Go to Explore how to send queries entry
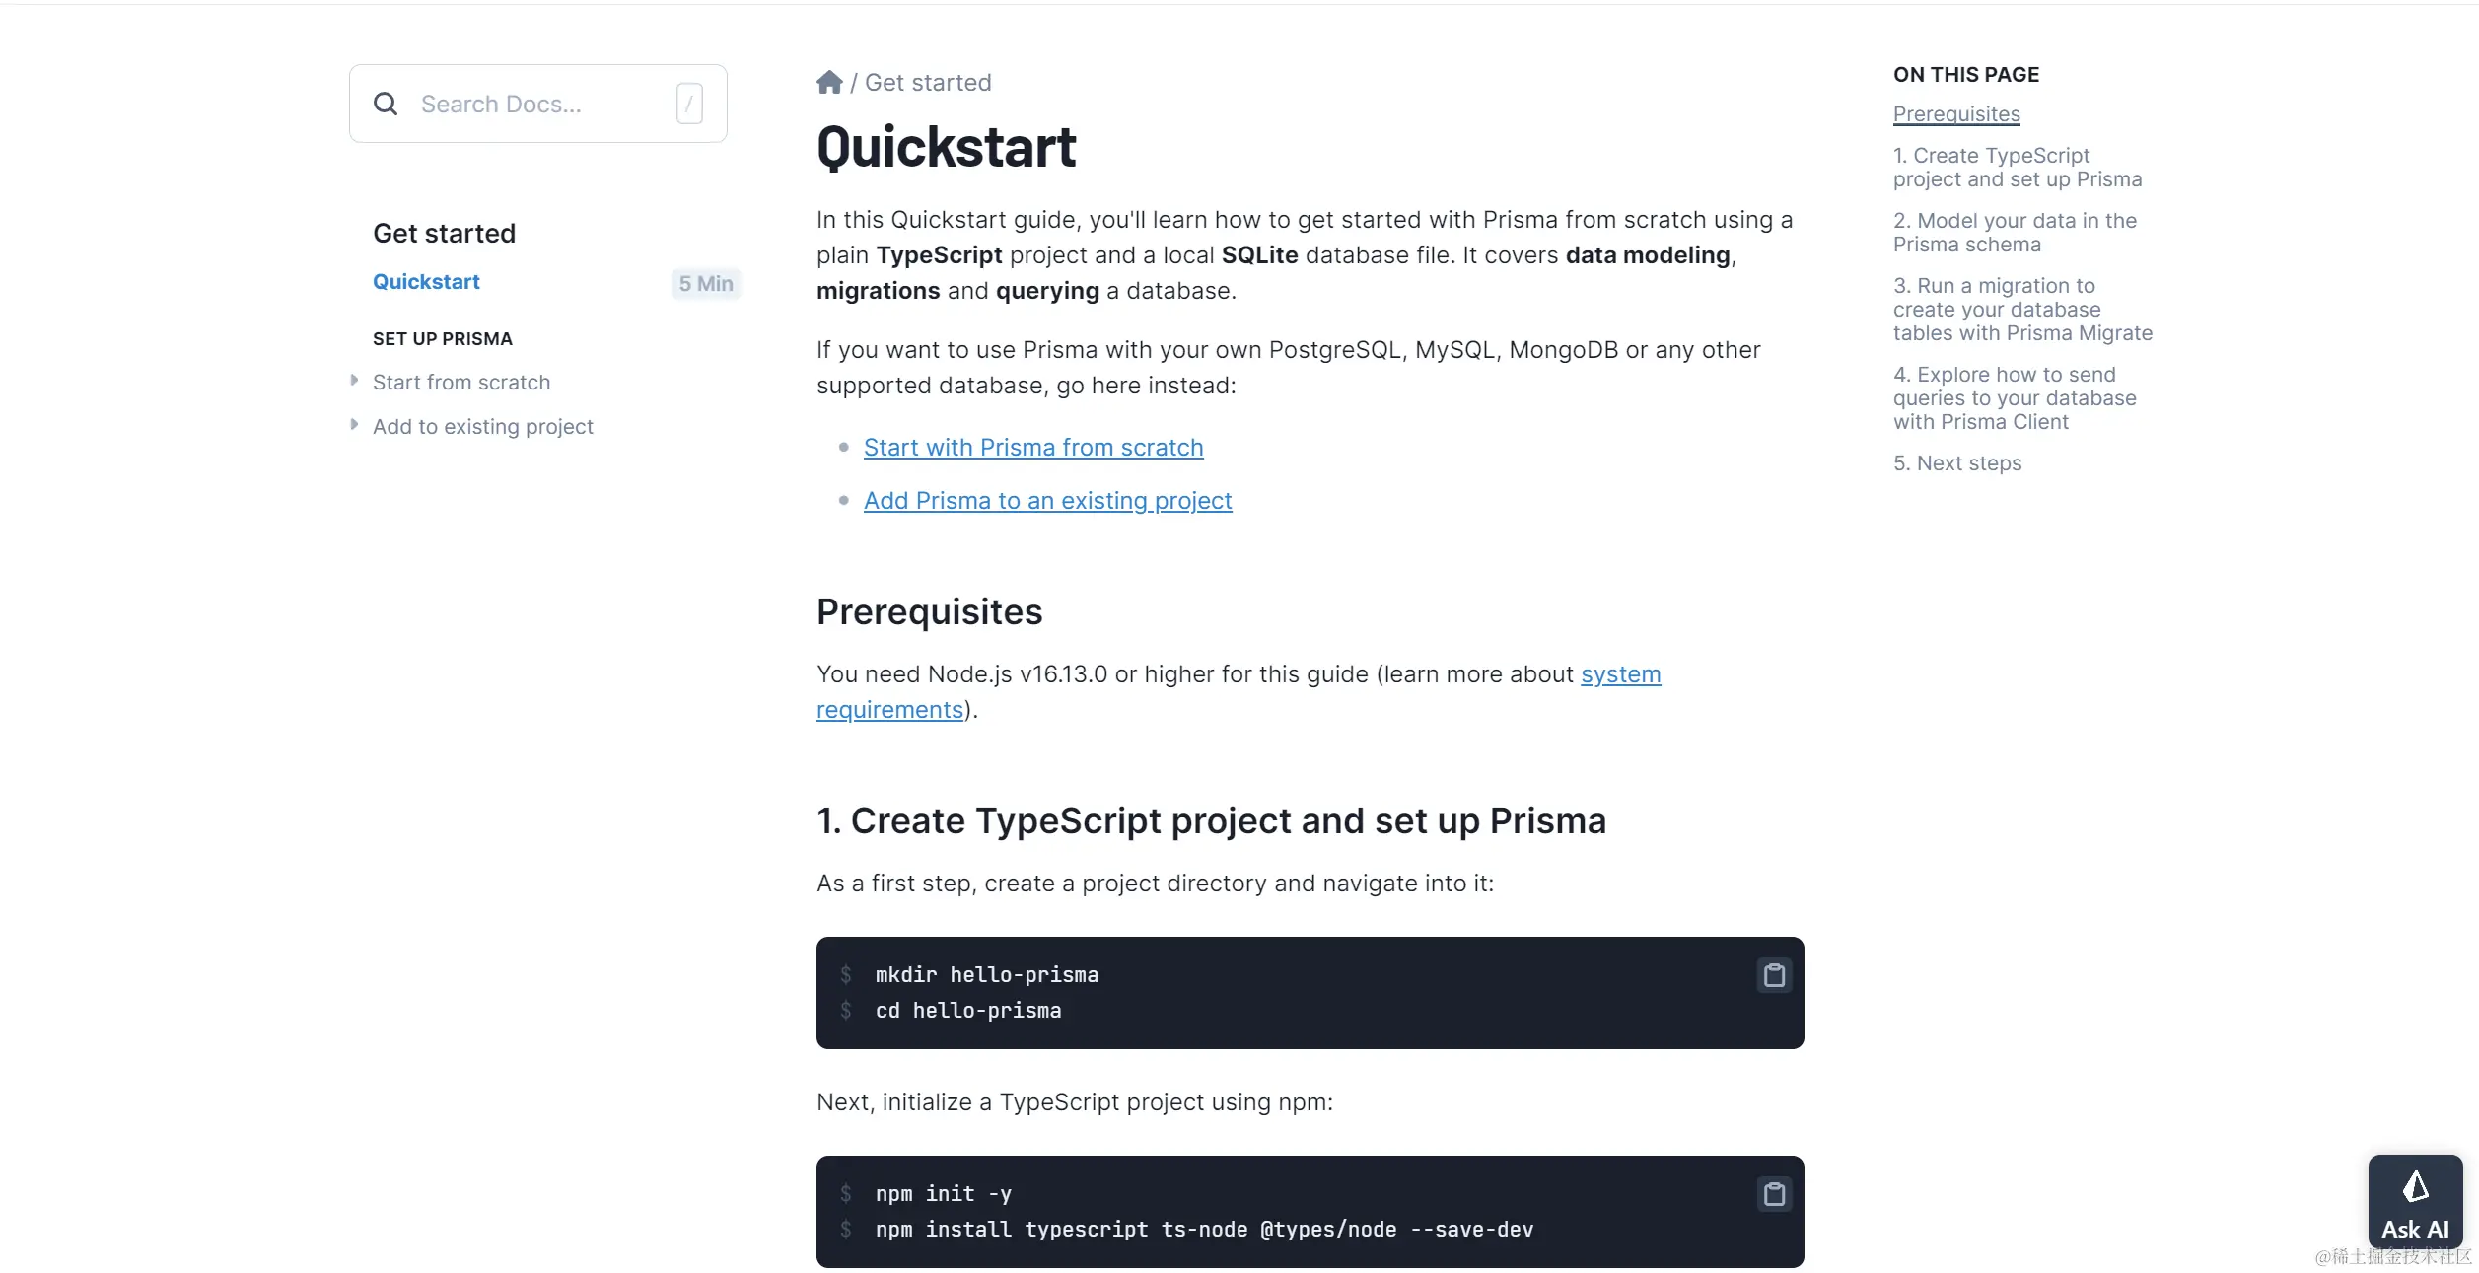Image resolution: width=2479 pixels, height=1273 pixels. [2014, 398]
